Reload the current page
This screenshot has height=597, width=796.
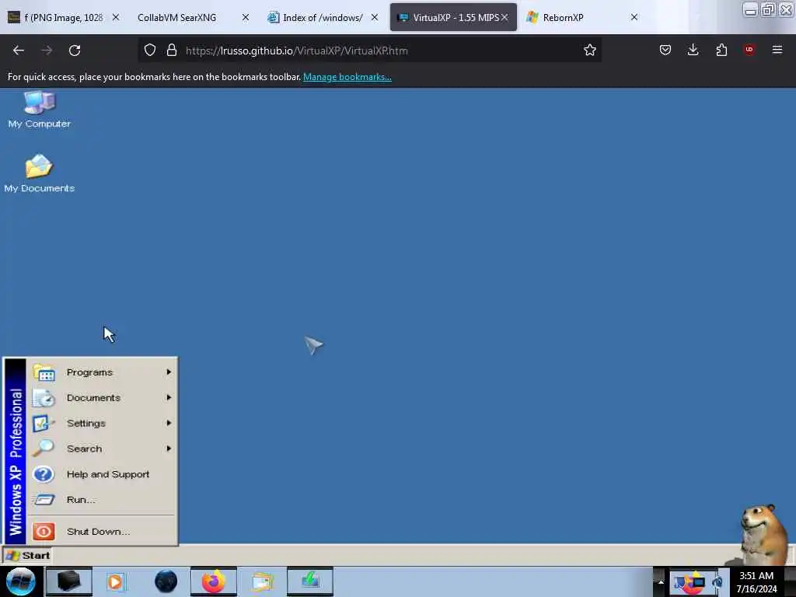tap(75, 51)
